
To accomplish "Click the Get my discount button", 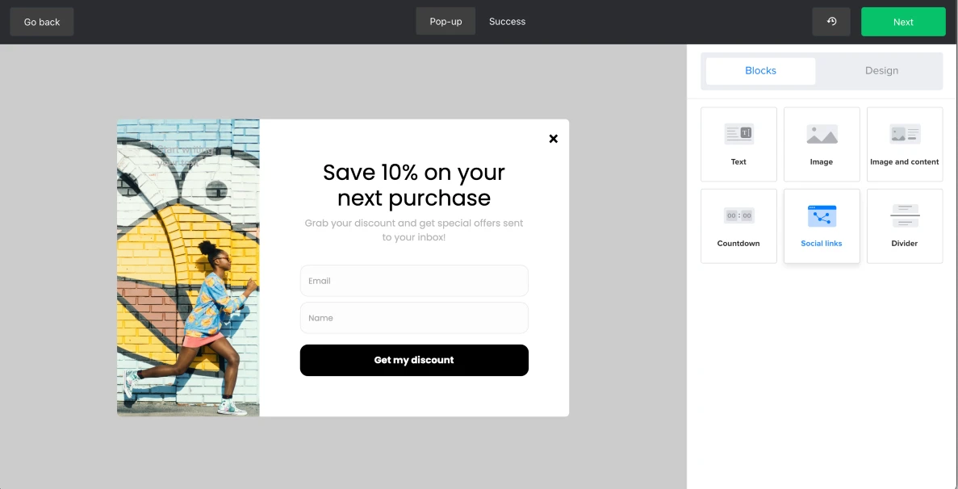I will pyautogui.click(x=414, y=360).
